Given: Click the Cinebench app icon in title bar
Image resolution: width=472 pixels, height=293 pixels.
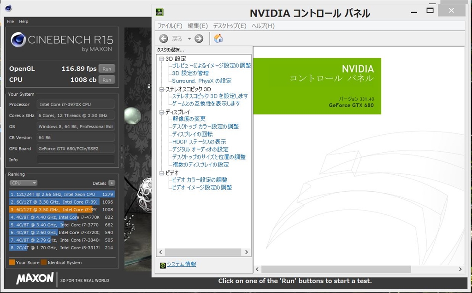Looking at the screenshot, I should 8,8.
